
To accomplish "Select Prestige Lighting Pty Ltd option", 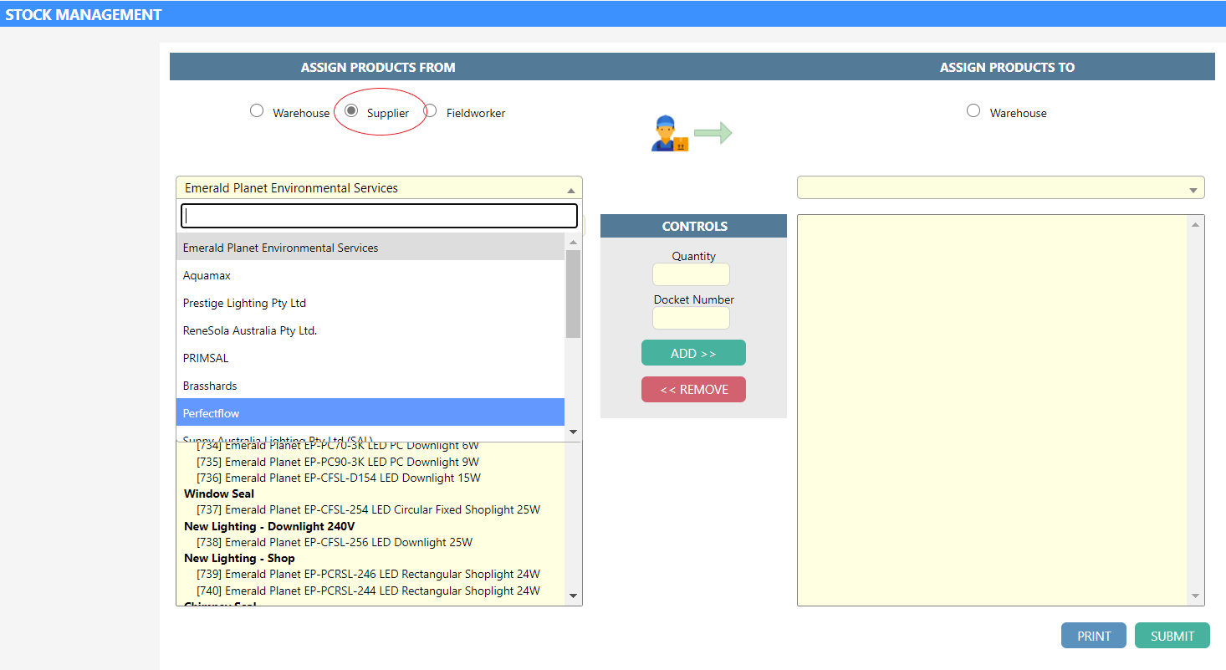I will 370,303.
